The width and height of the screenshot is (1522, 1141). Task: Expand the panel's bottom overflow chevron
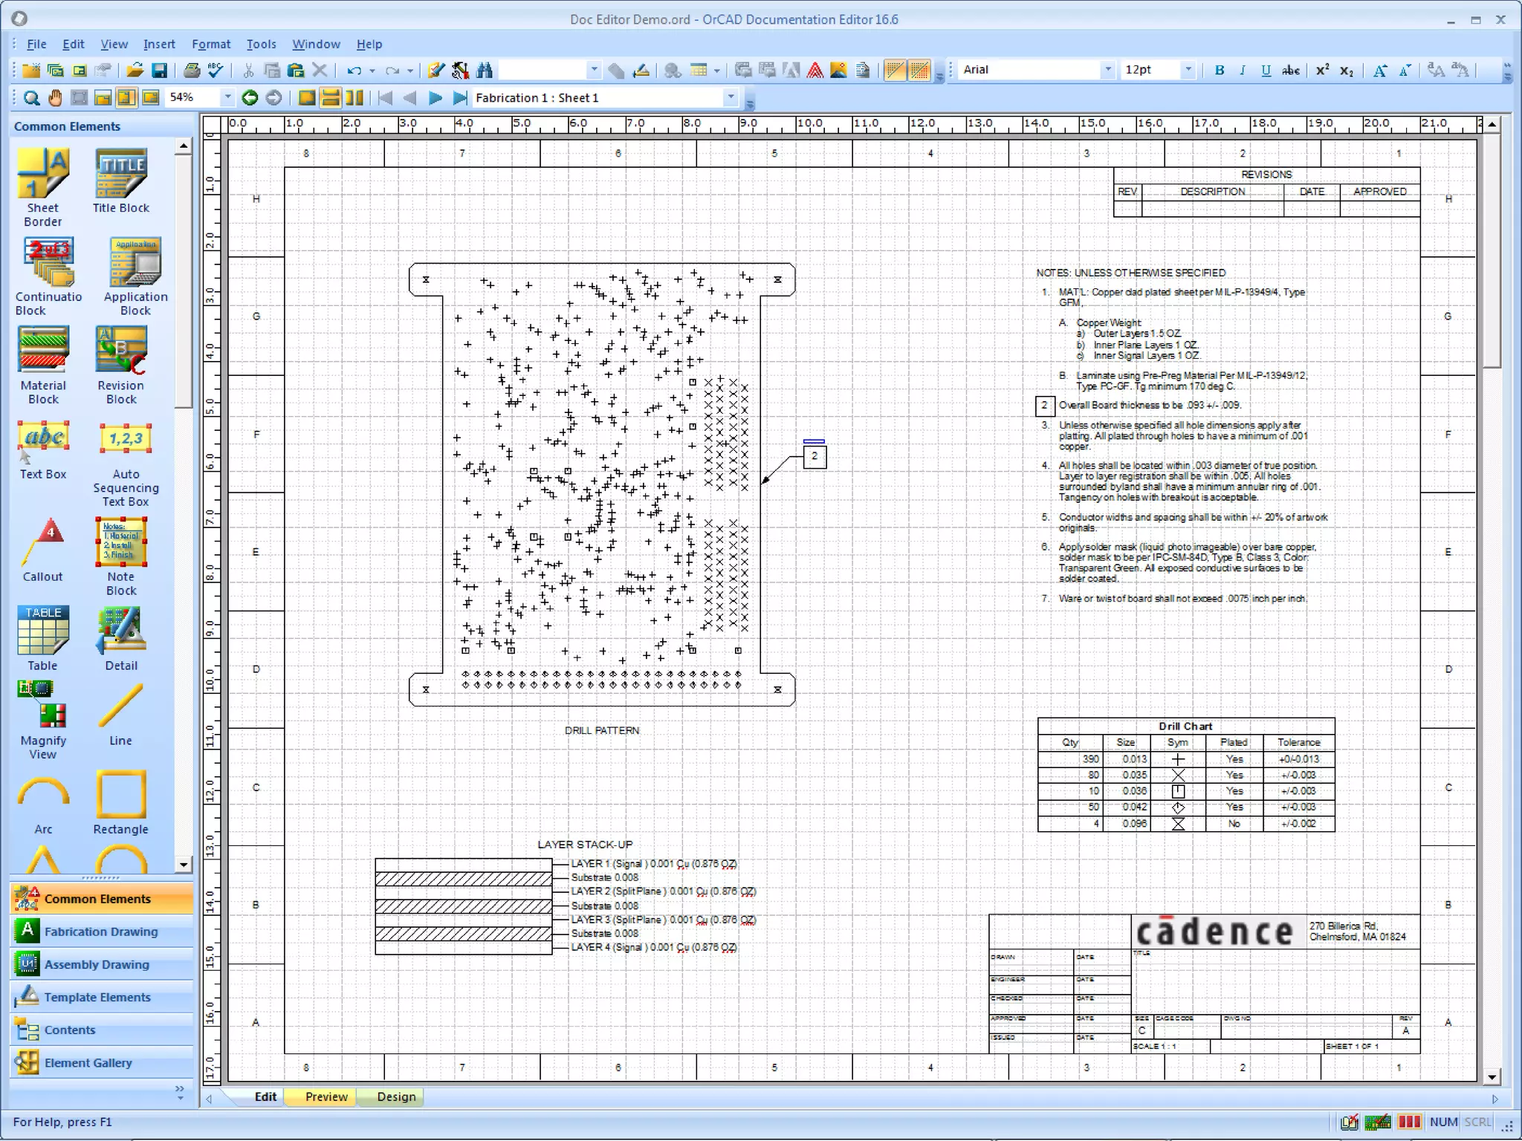[x=179, y=1092]
